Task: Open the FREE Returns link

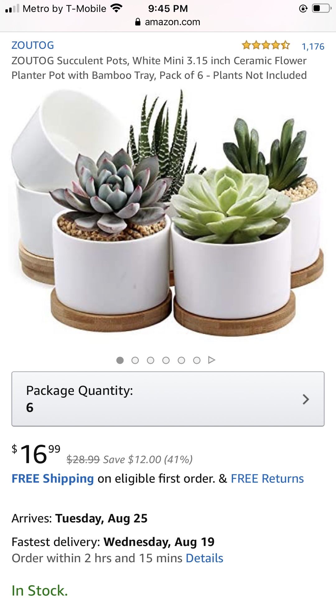Action: click(267, 479)
